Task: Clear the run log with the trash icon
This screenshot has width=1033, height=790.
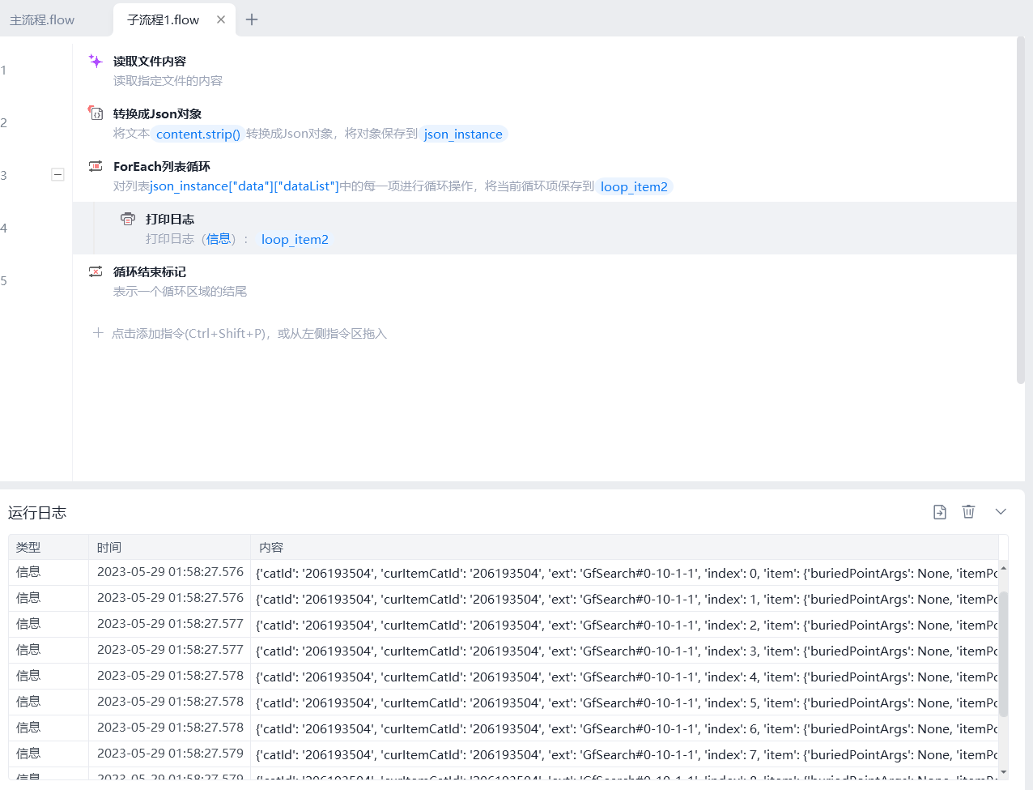Action: coord(968,512)
